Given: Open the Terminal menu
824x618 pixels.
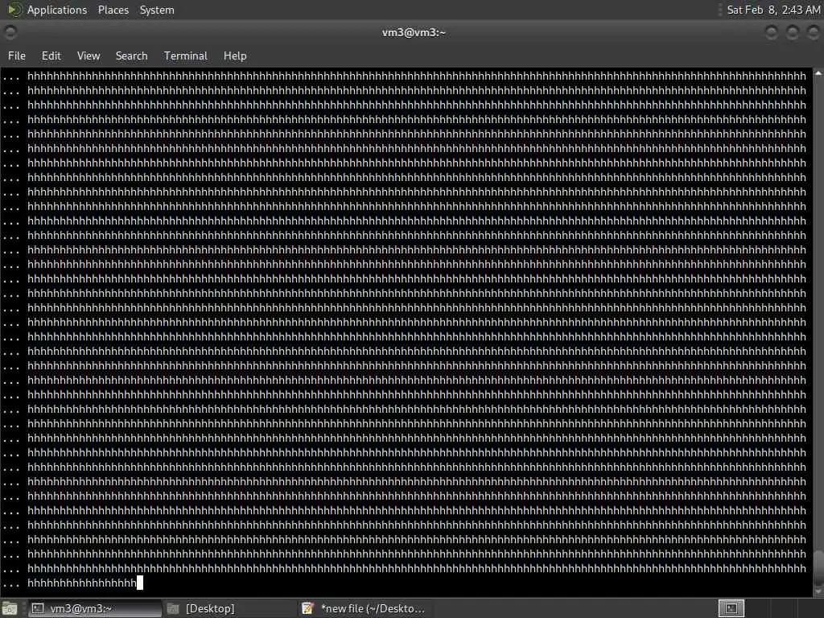Looking at the screenshot, I should click(x=186, y=56).
